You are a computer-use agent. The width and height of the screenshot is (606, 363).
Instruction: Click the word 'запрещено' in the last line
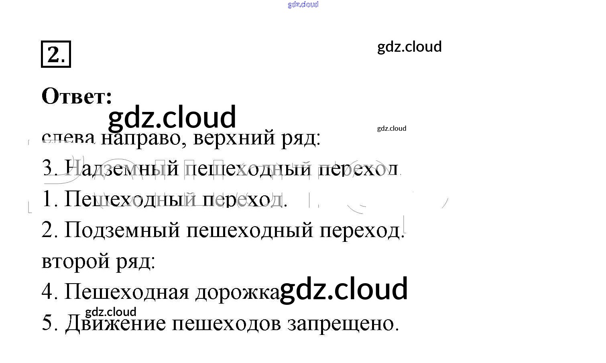point(342,323)
